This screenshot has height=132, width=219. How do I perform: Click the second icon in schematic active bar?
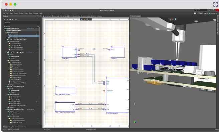pos(84,19)
